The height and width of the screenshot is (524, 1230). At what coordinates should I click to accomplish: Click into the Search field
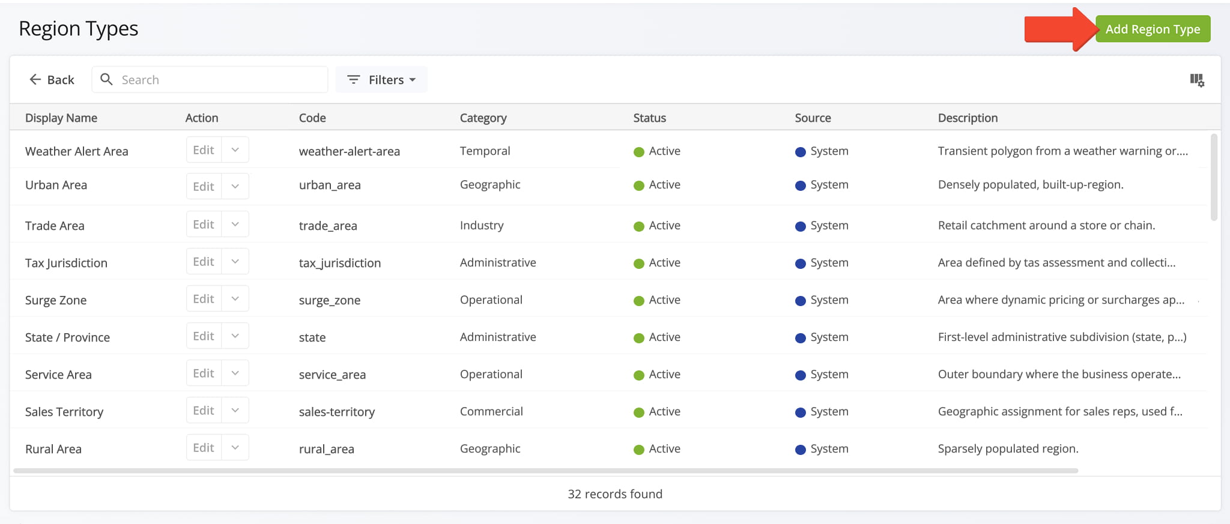(210, 79)
